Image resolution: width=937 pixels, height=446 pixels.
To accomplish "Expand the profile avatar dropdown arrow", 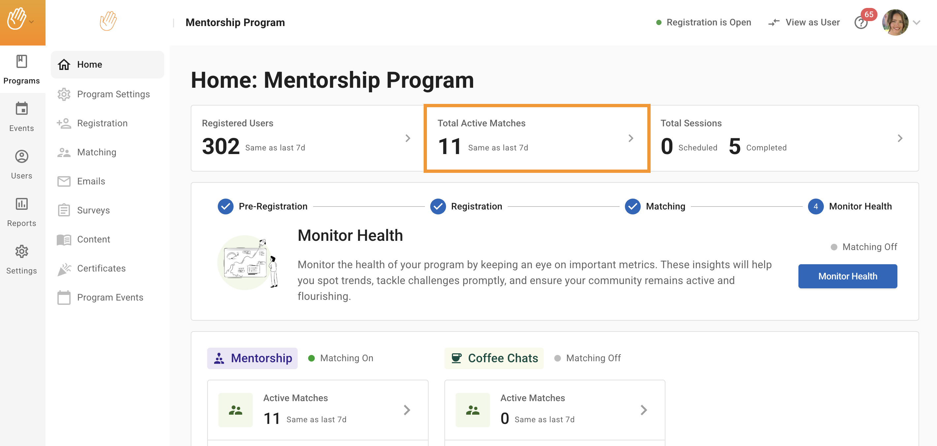I will click(x=917, y=22).
